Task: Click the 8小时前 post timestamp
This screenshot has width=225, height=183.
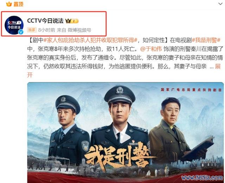Action: click(47, 30)
